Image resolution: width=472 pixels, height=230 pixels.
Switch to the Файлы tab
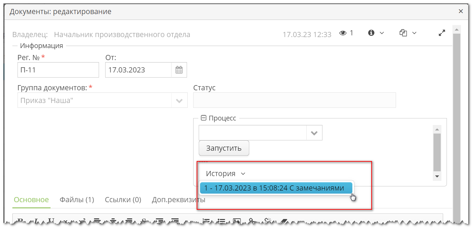tap(76, 199)
